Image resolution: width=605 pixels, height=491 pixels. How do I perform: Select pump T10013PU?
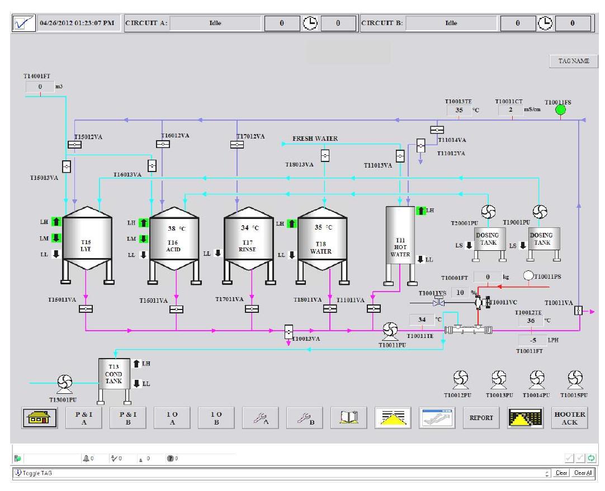pyautogui.click(x=499, y=380)
